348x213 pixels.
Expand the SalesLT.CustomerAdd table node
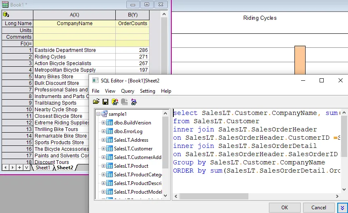[103, 157]
